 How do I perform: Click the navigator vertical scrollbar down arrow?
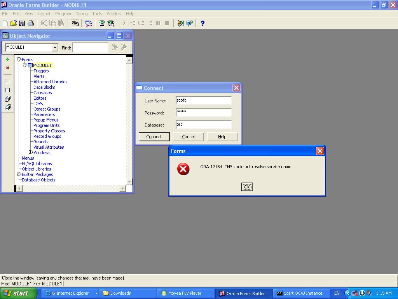tap(129, 182)
